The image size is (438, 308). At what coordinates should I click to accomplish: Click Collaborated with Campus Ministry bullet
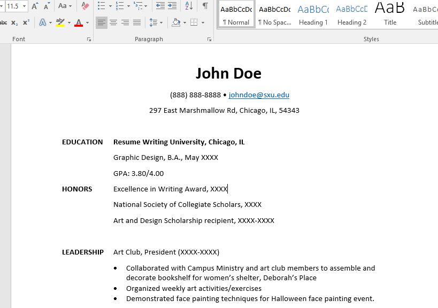coord(251,273)
